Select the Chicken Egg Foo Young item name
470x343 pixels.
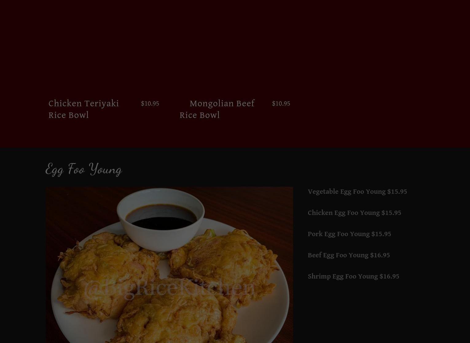tap(344, 213)
